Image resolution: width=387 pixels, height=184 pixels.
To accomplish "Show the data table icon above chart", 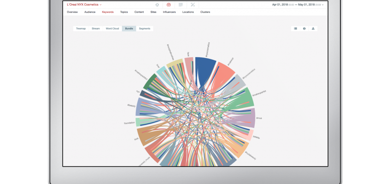I will (295, 29).
